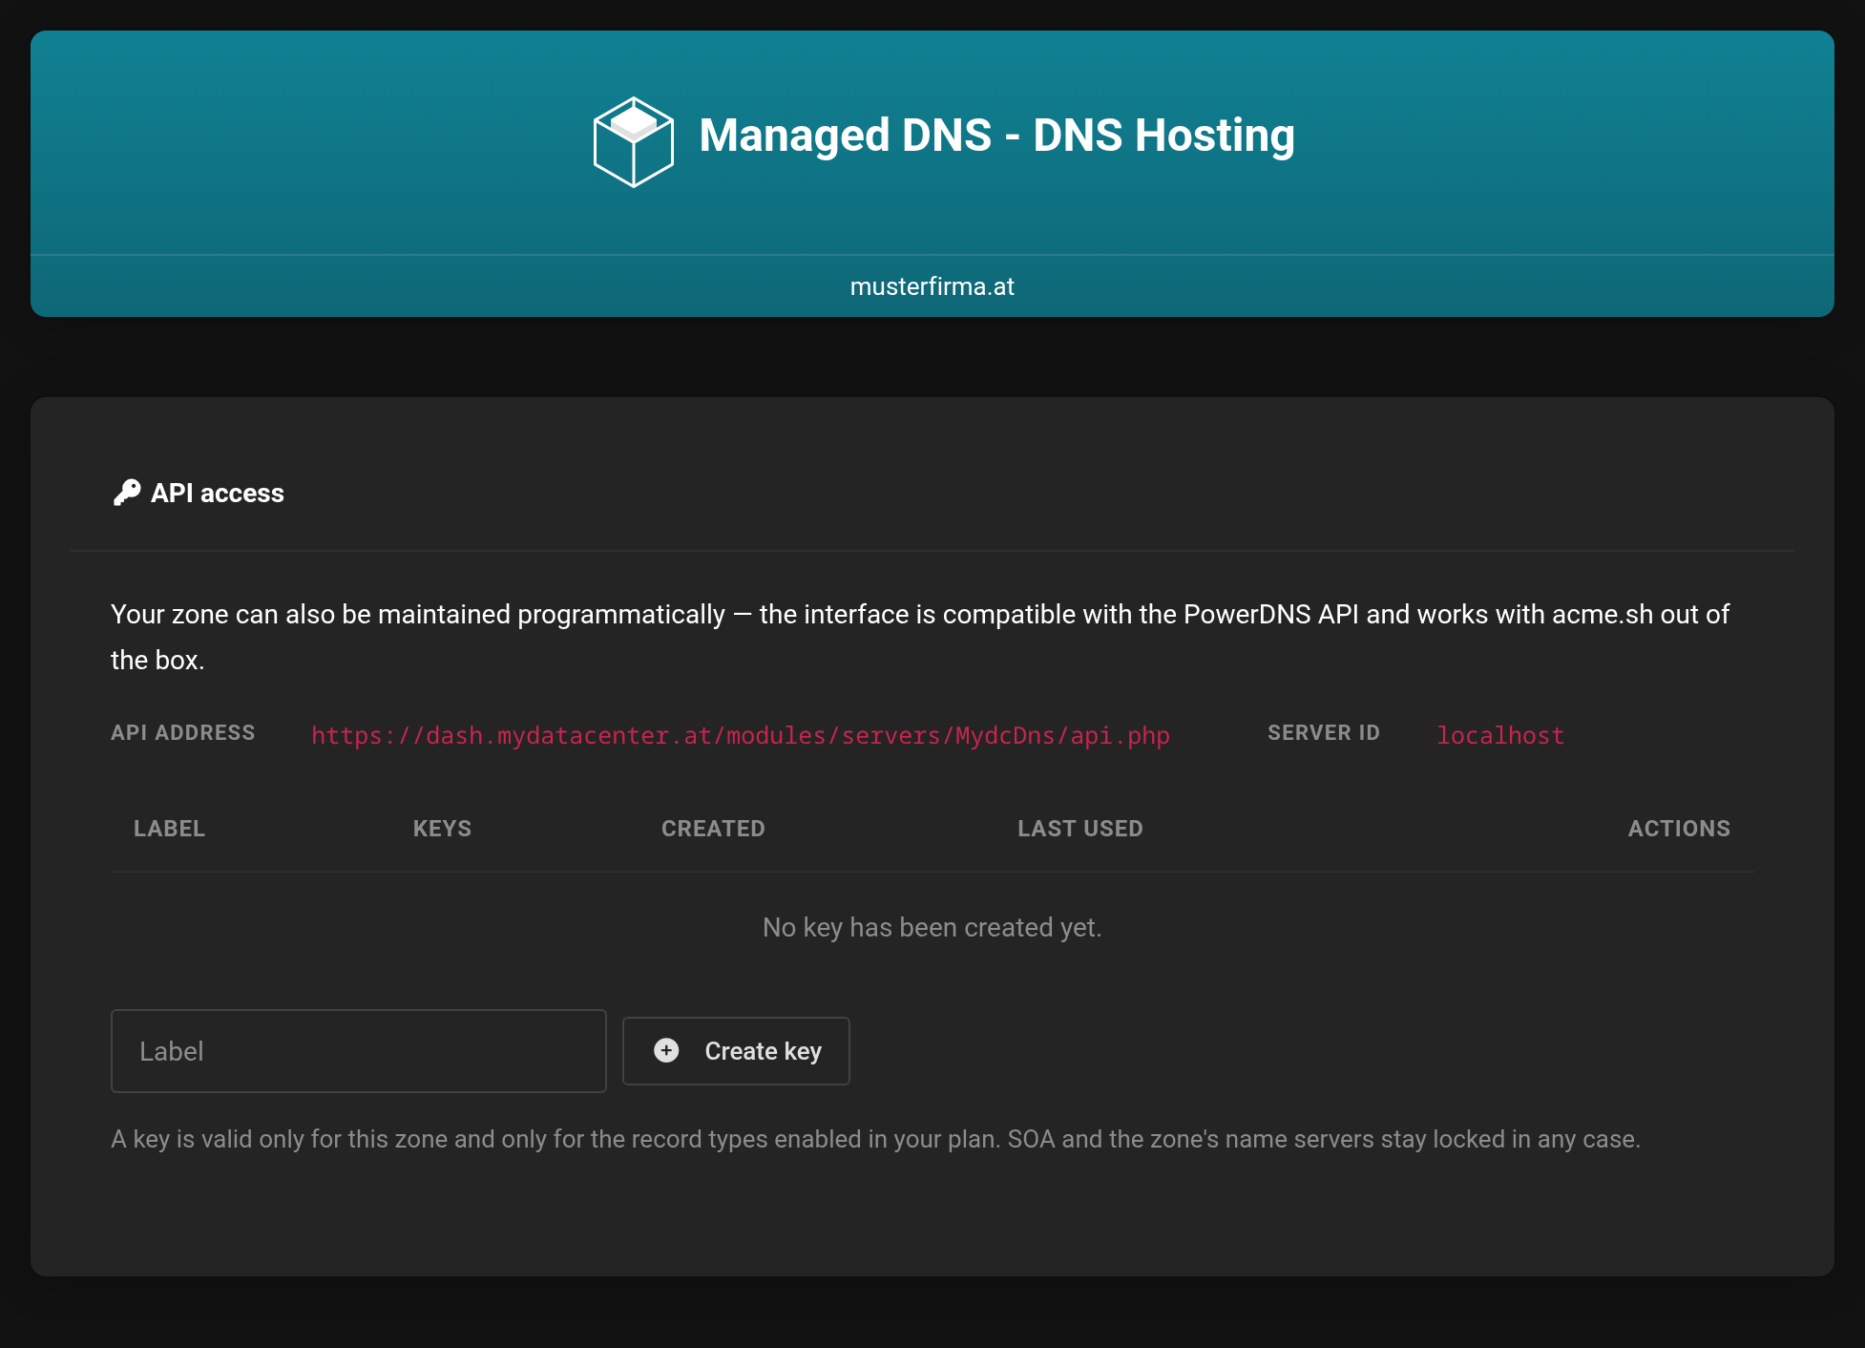Select the localhost server ID value
The height and width of the screenshot is (1348, 1865).
pos(1500,735)
